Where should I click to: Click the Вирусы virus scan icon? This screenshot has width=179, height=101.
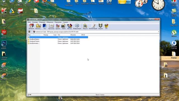85,27
